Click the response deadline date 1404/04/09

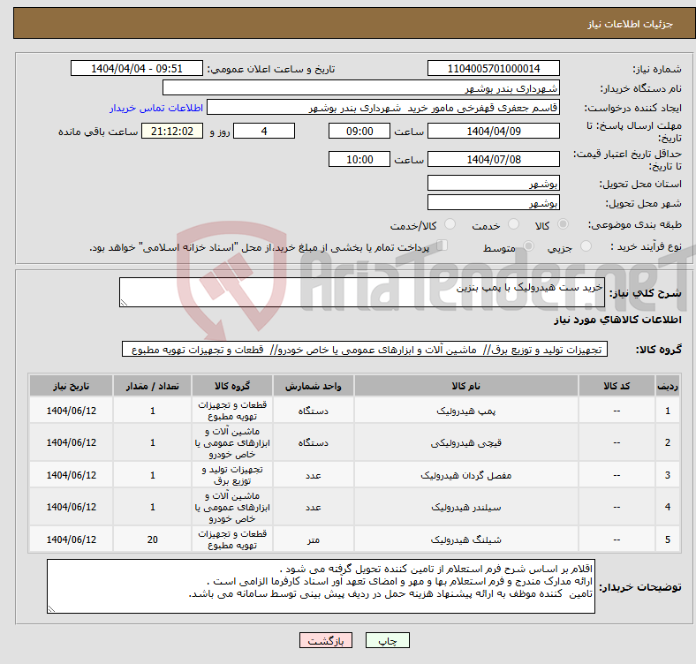point(493,131)
